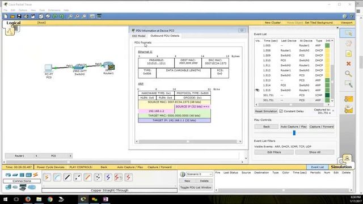Viewport: 363px width, 204px height.
Task: Open Firefox from the Windows taskbar
Action: [28, 199]
